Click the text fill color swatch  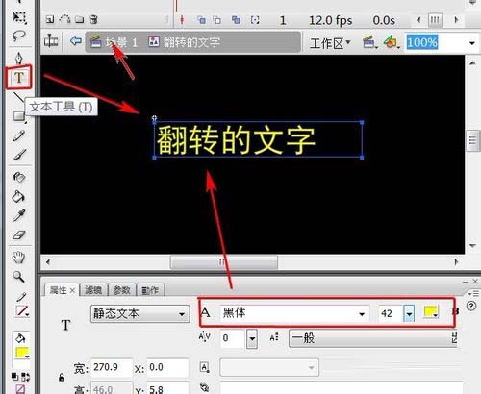[431, 312]
